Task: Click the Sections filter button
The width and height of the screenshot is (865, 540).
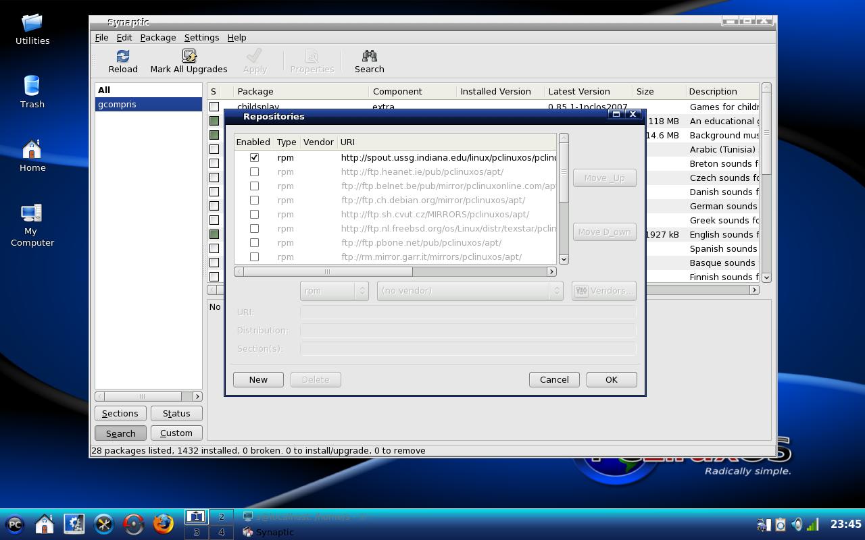Action: (120, 413)
